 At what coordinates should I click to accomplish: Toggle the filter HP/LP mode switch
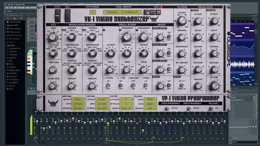[182, 85]
